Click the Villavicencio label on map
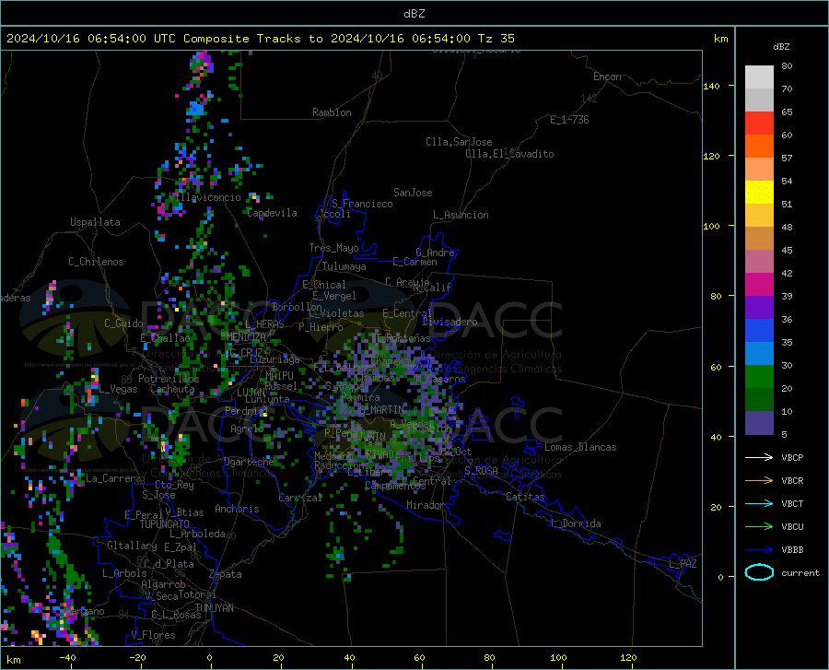 click(205, 197)
